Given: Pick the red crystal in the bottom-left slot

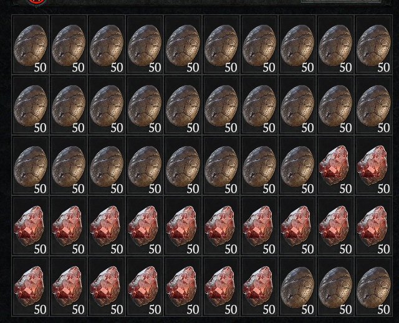Looking at the screenshot, I should [x=31, y=286].
